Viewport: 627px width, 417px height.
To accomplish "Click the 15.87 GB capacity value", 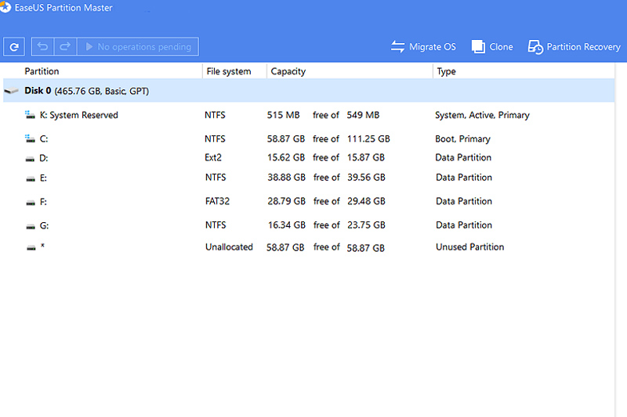I will click(366, 157).
